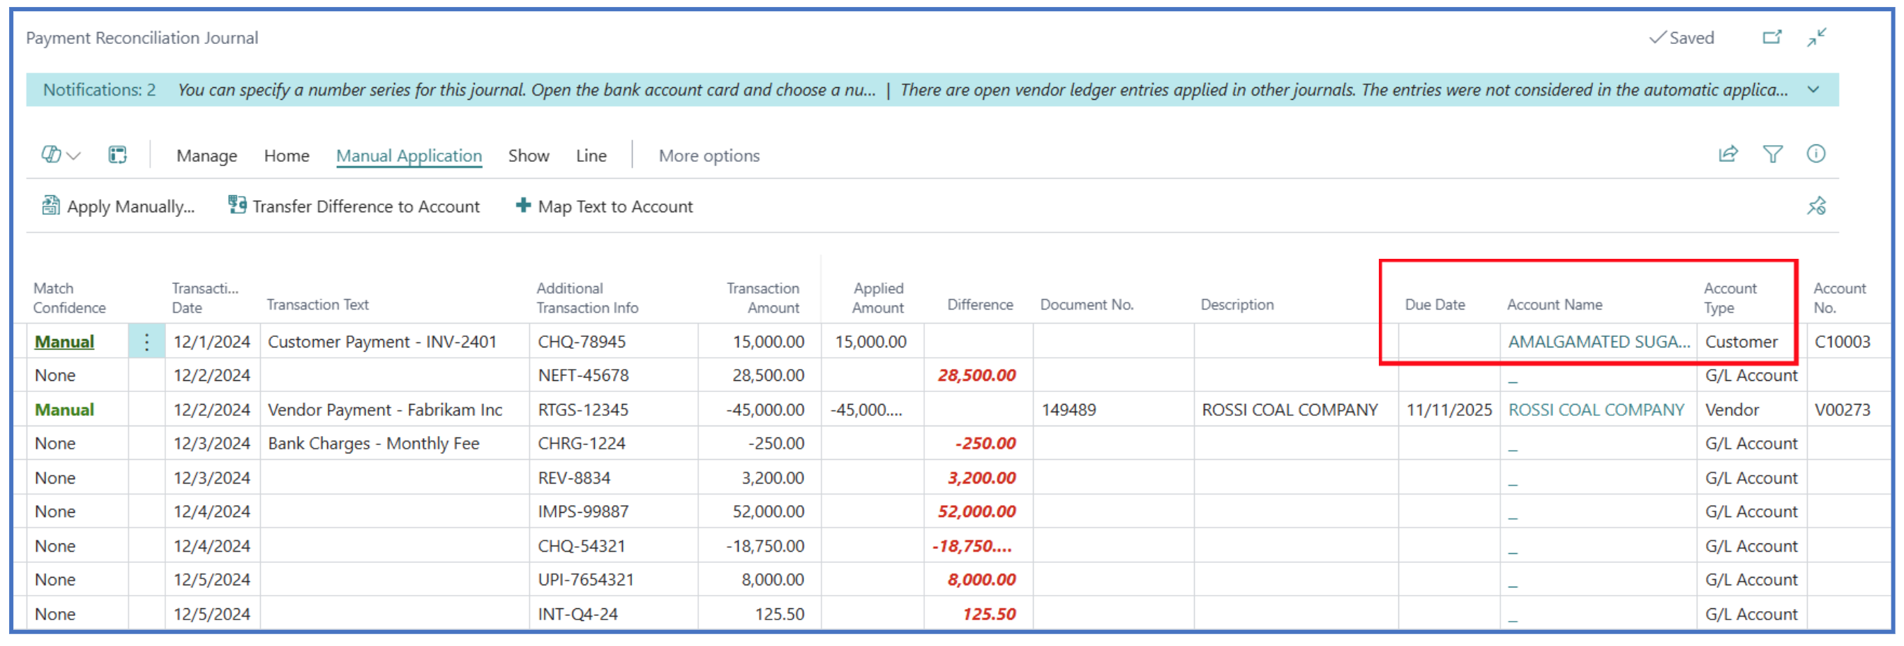Open the Filter pane icon
The image size is (1904, 646).
click(1772, 153)
